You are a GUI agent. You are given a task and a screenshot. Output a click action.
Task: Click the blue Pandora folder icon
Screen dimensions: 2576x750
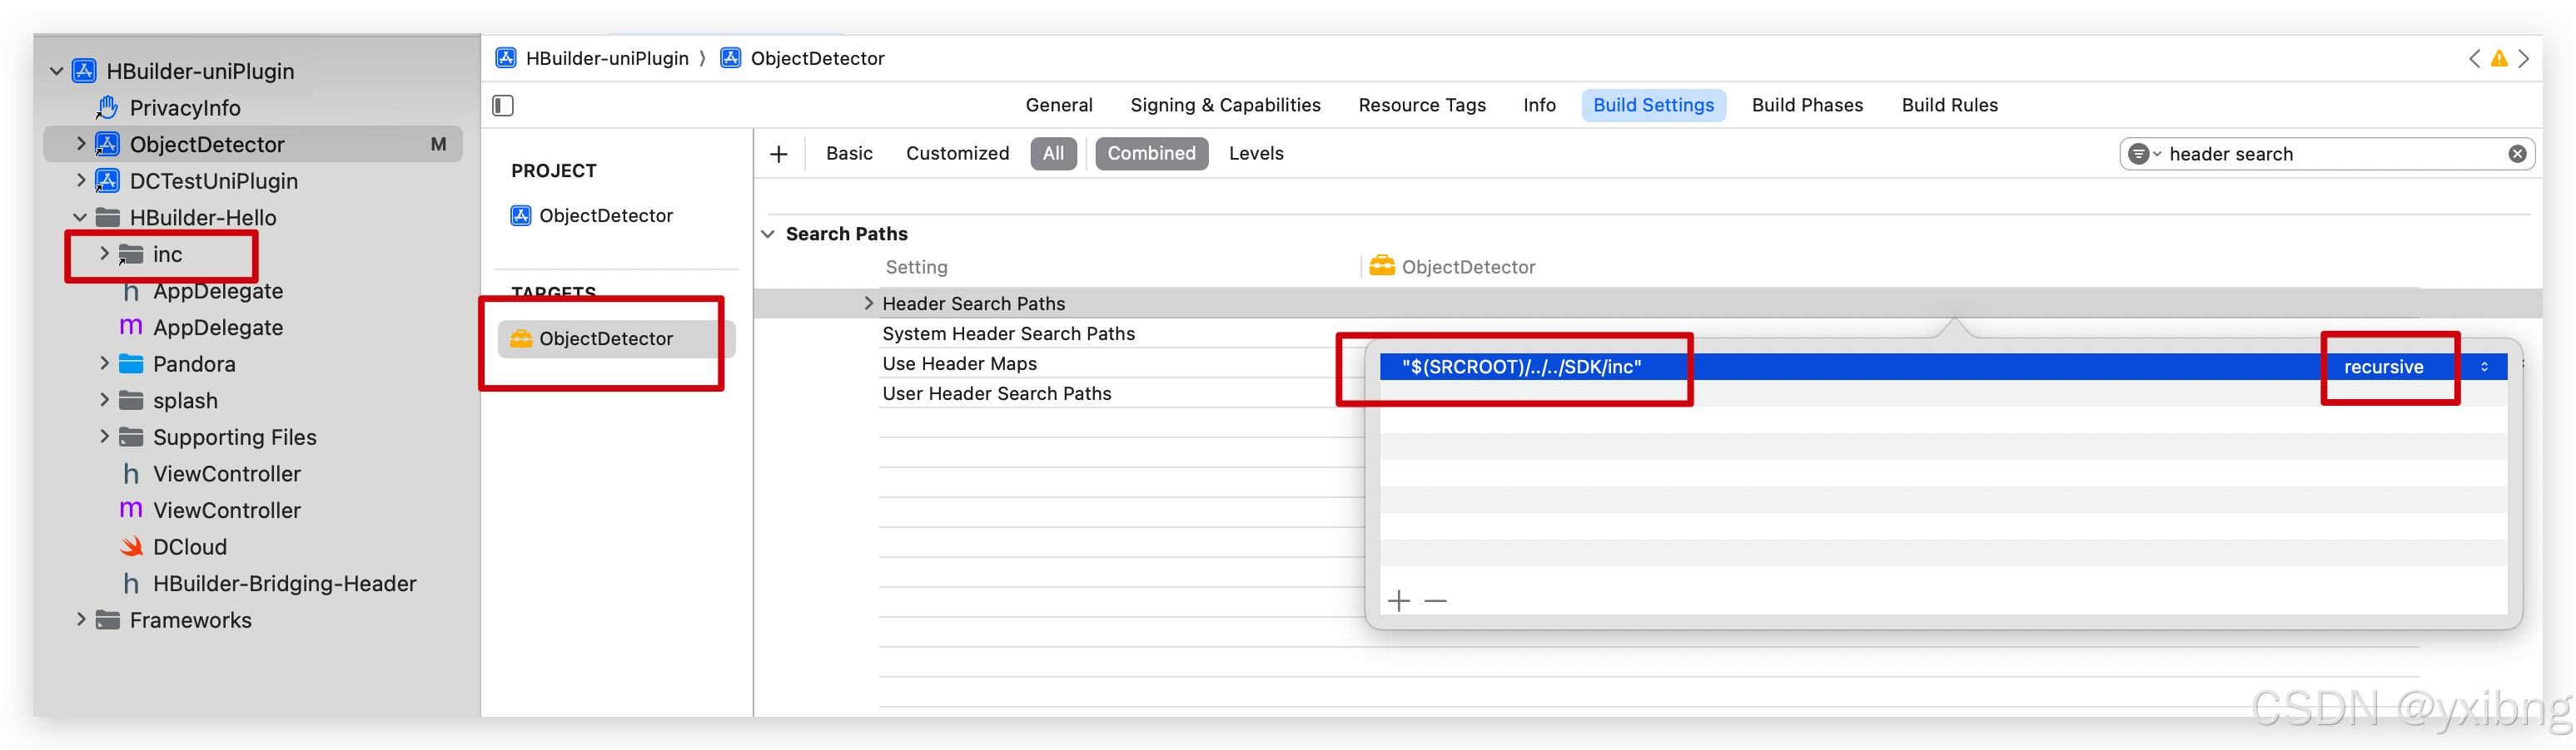[x=131, y=363]
